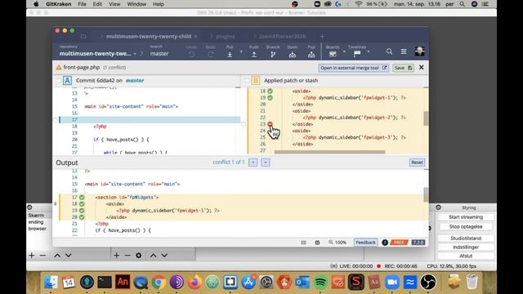Switch to multimusen-twenty-twenty-child tab

[x=149, y=36]
